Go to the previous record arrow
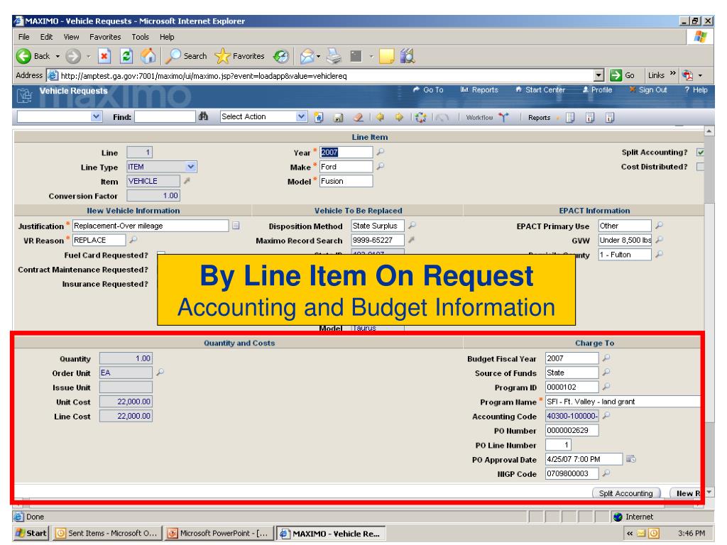The height and width of the screenshot is (545, 727). pyautogui.click(x=380, y=117)
